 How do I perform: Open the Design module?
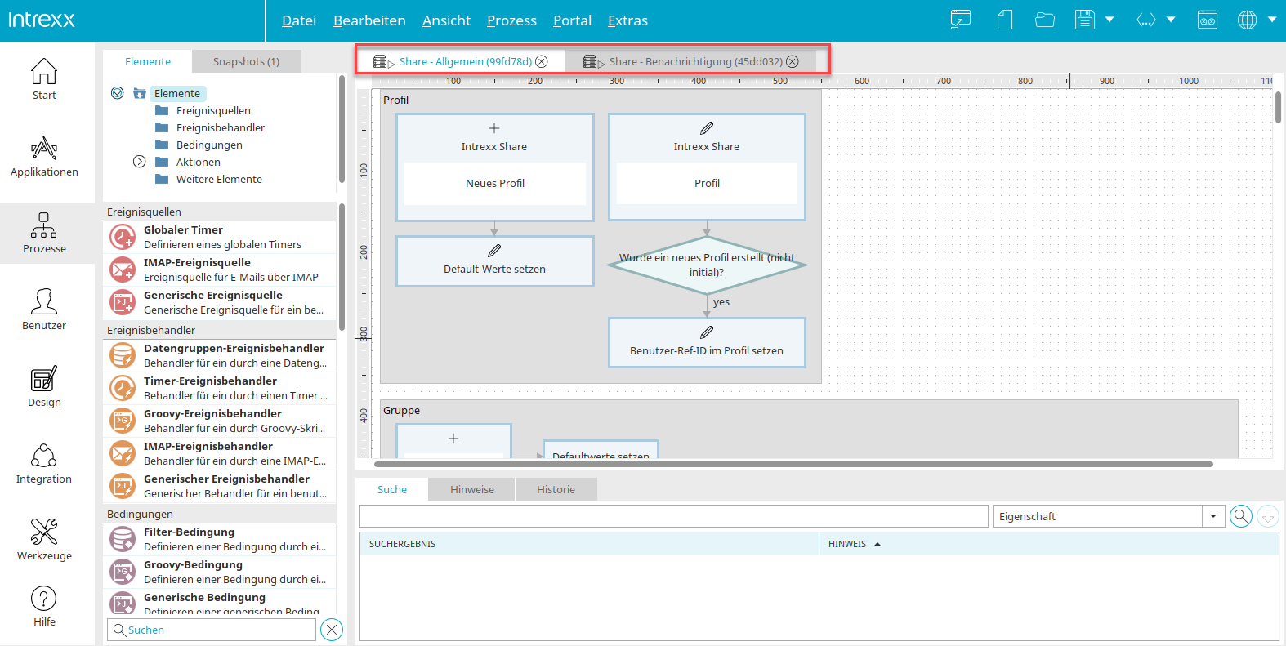click(44, 386)
